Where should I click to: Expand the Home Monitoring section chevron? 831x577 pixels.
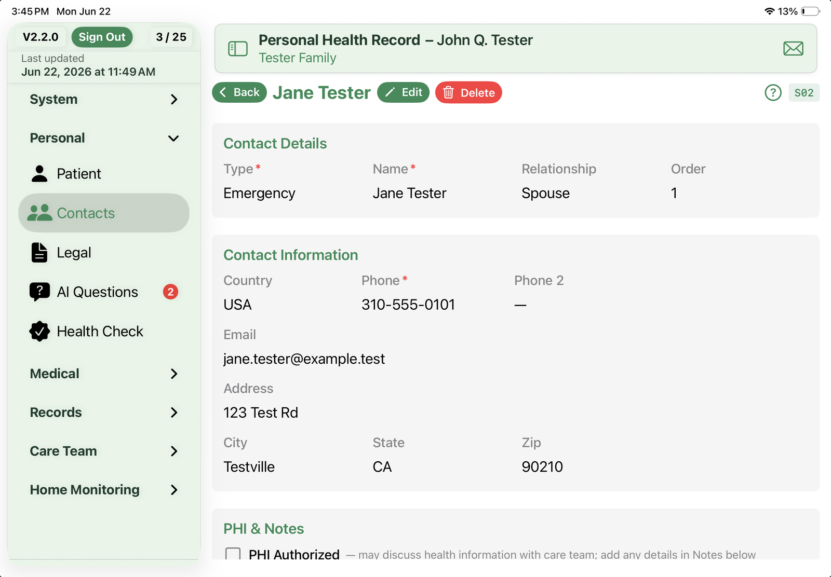174,490
